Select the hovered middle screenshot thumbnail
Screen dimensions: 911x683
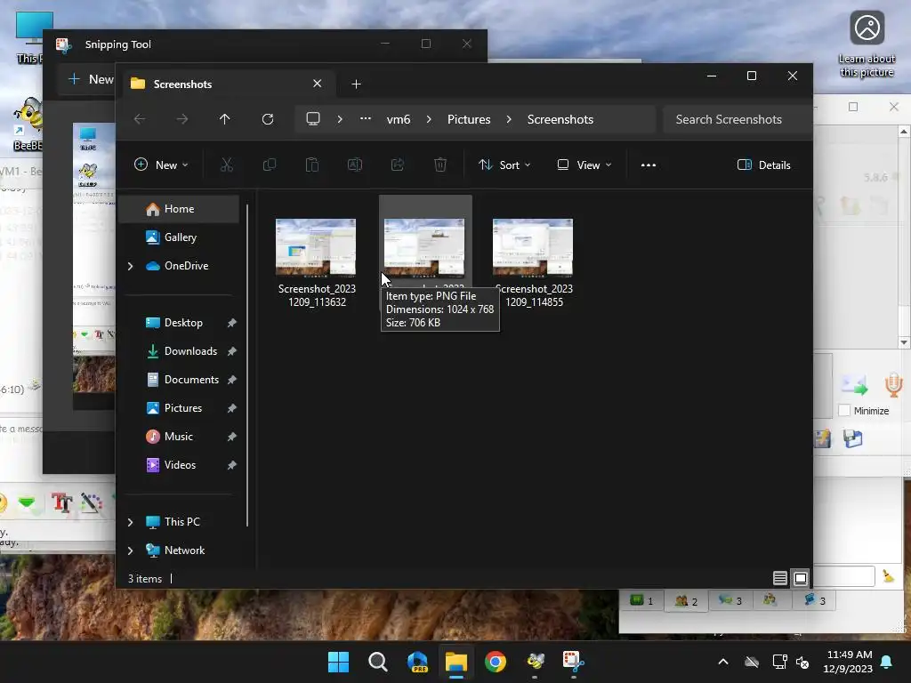pyautogui.click(x=424, y=246)
